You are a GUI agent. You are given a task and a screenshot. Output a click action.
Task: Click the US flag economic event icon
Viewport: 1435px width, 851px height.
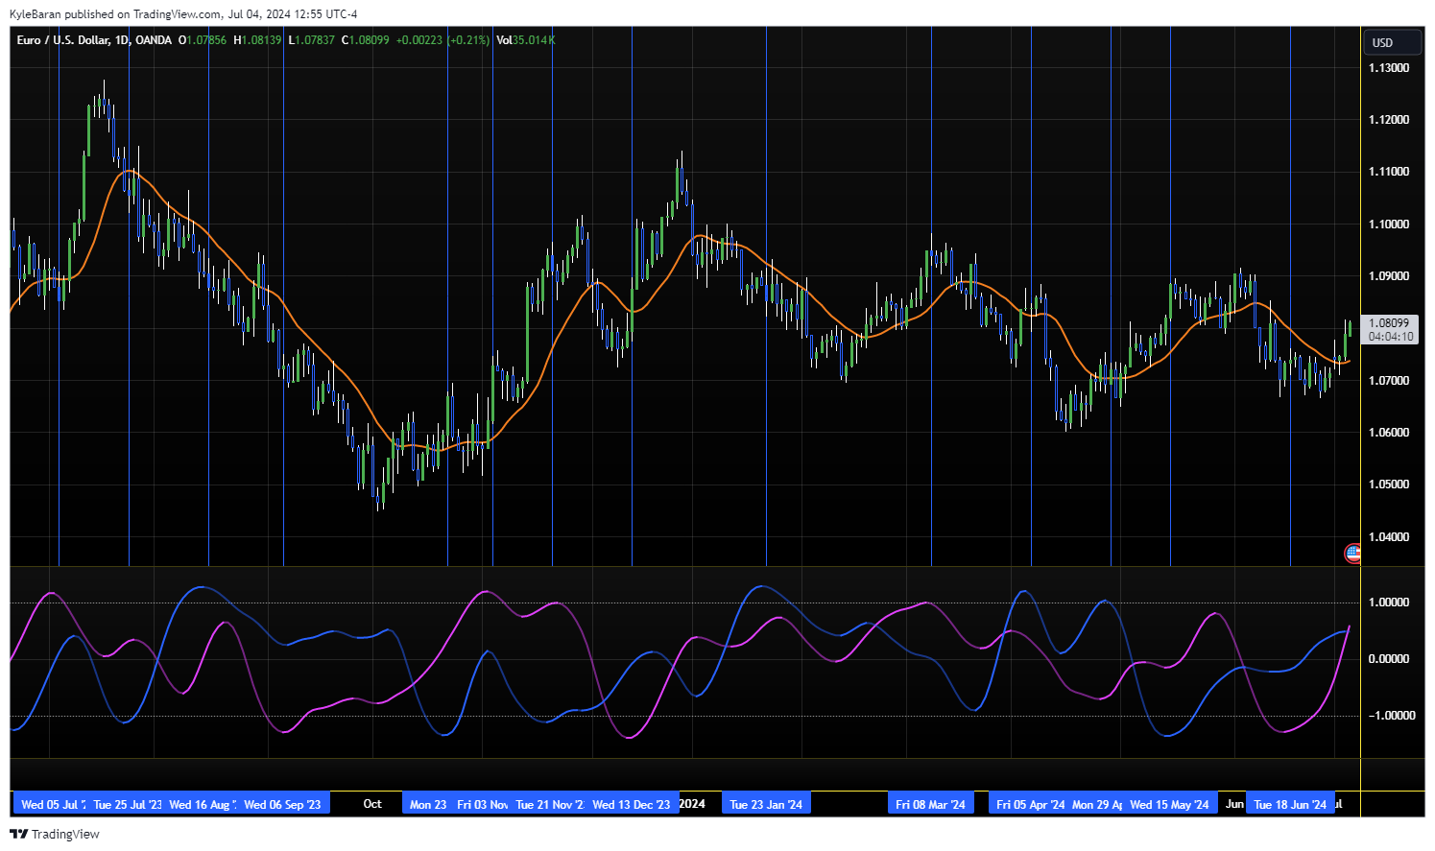(x=1352, y=553)
